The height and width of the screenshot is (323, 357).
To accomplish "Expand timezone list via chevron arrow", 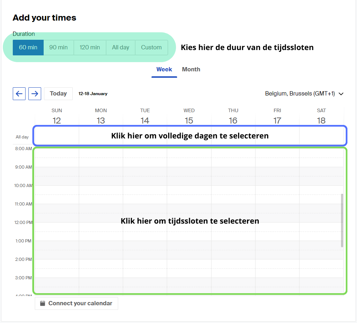I will pos(341,94).
